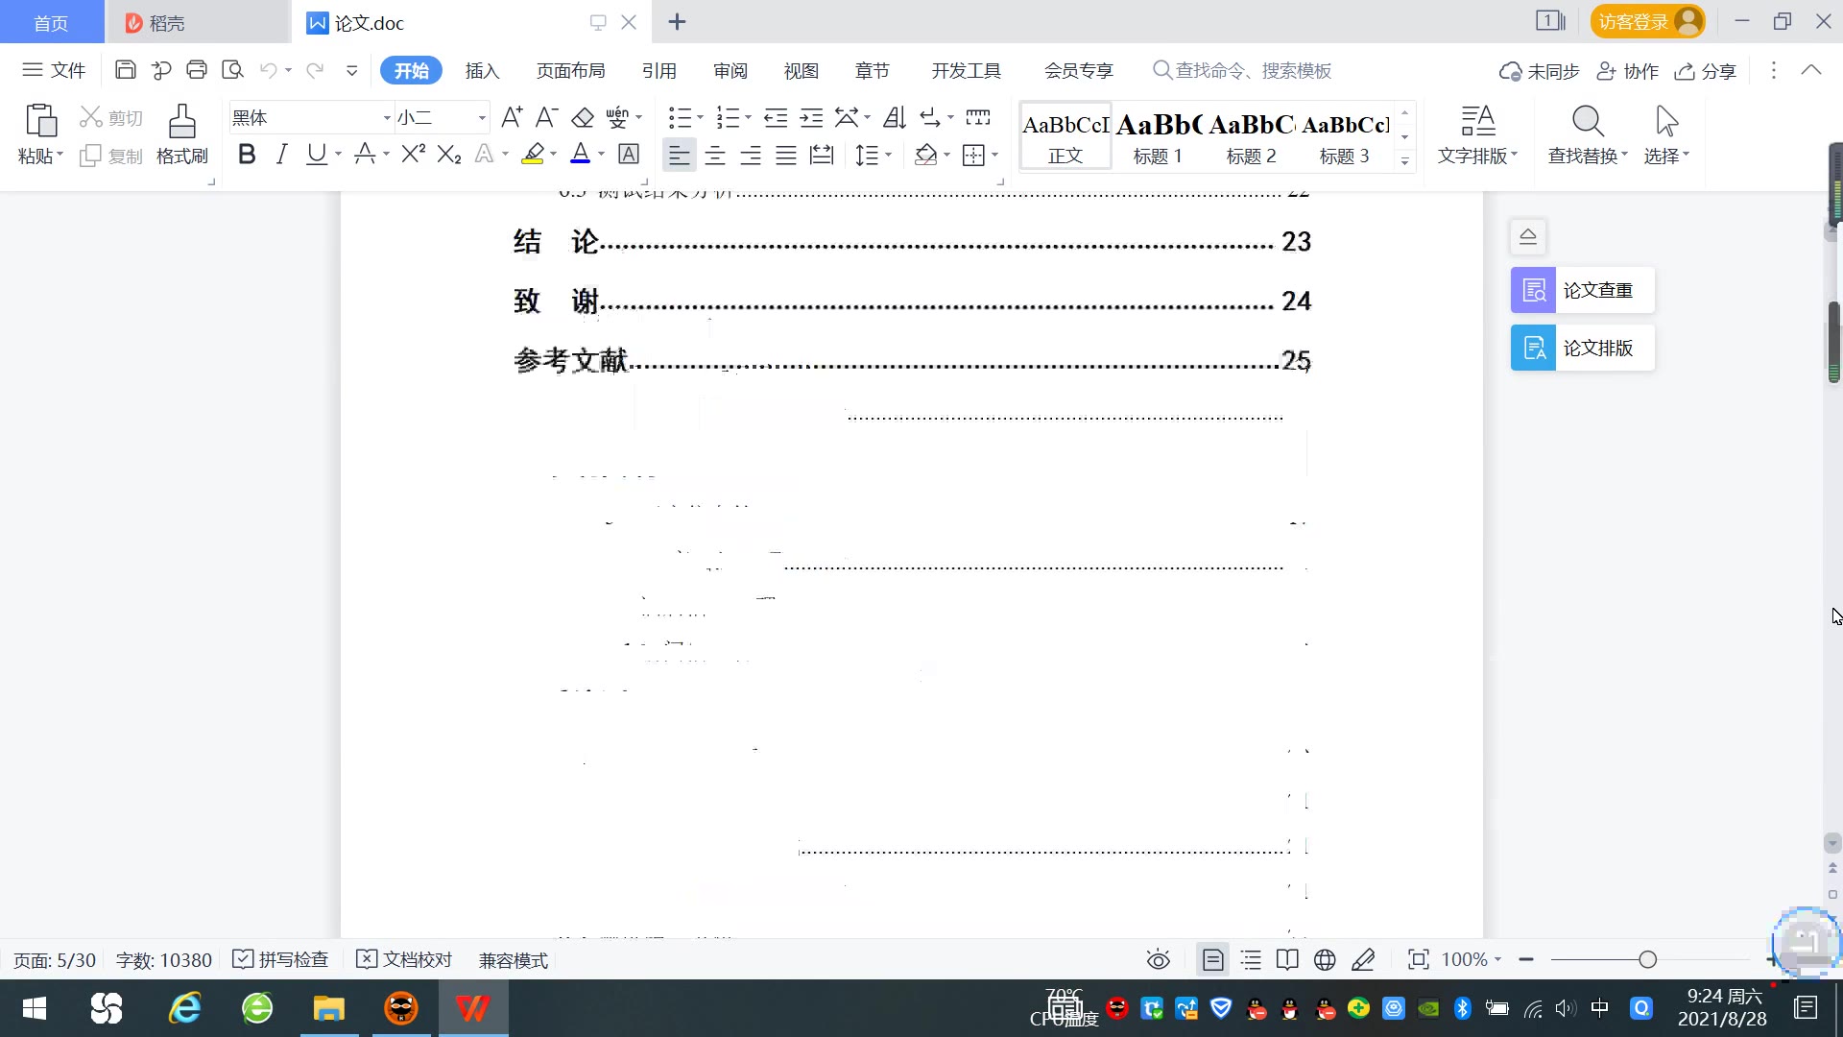Expand the bullet list dropdown
The image size is (1843, 1037).
(700, 117)
